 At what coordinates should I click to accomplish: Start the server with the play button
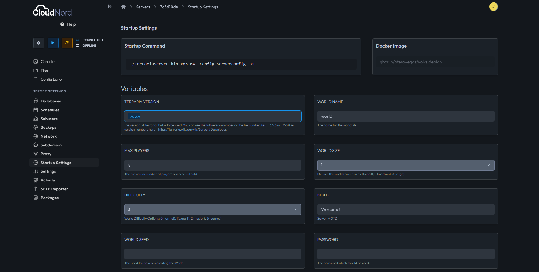(53, 43)
